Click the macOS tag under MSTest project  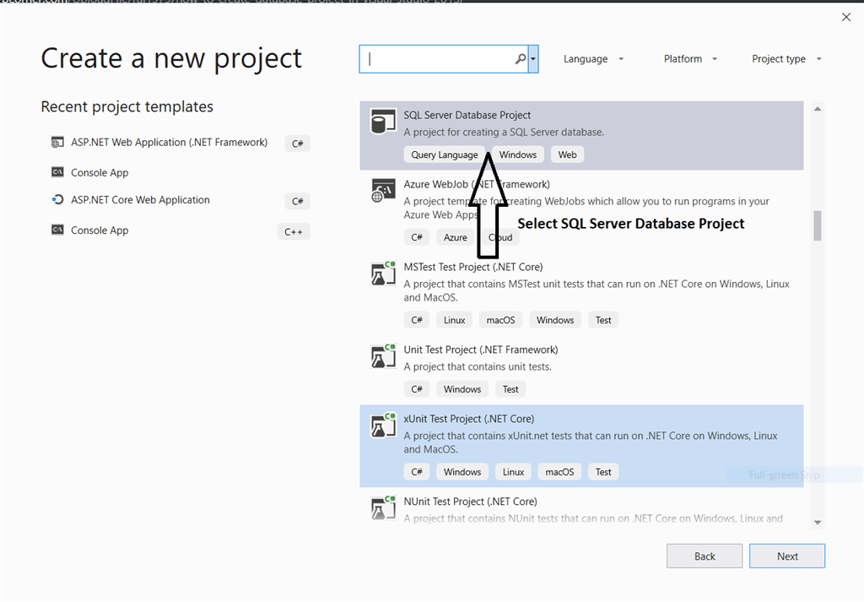click(x=500, y=320)
